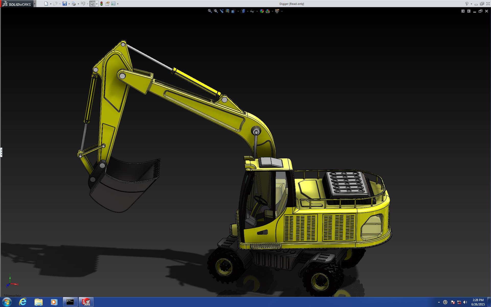
Task: Click the Rebuild traffic light icon
Action: click(102, 4)
